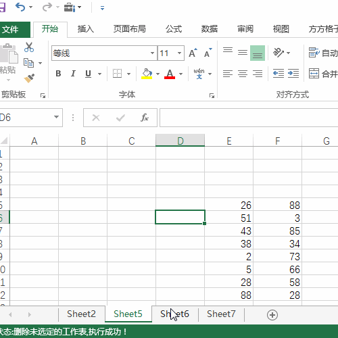Decrease font size with the smaller A icon

(208, 53)
